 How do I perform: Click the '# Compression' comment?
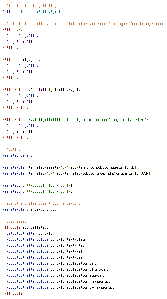coord(15,221)
